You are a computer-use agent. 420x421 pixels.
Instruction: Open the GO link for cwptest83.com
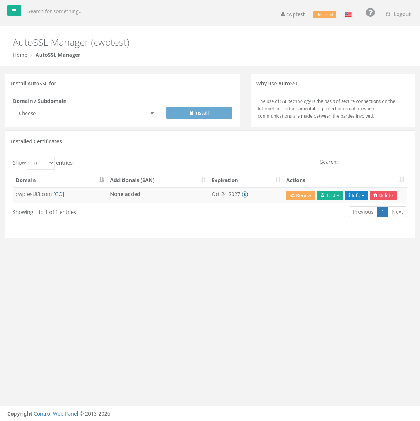[59, 194]
